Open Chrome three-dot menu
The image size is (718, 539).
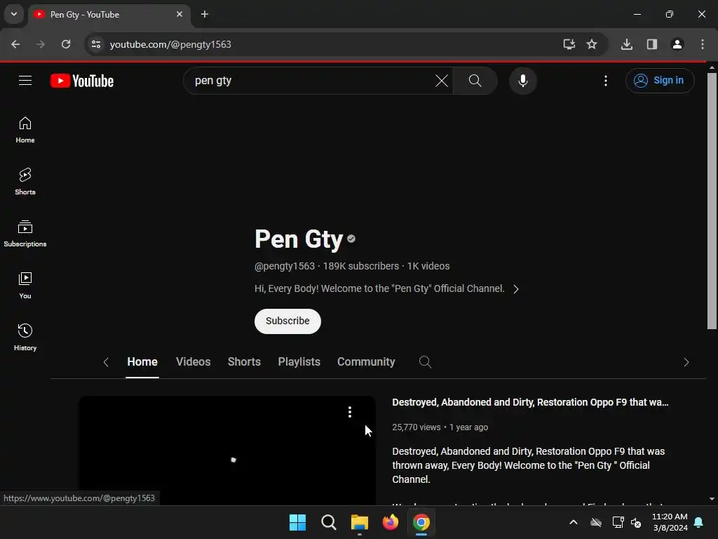702,44
